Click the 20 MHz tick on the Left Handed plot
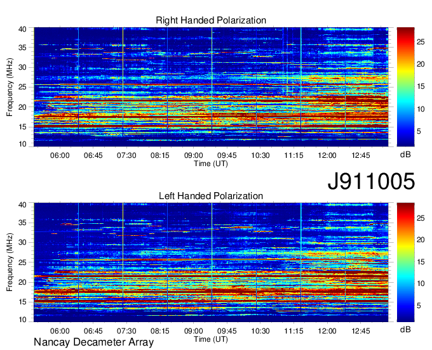The height and width of the screenshot is (350, 432). (x=22, y=282)
